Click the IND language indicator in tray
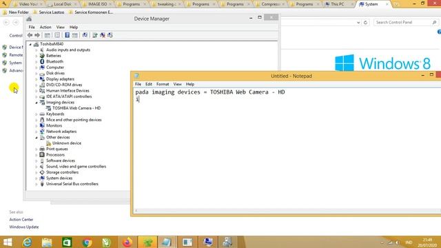This screenshot has width=441, height=248. [x=409, y=242]
